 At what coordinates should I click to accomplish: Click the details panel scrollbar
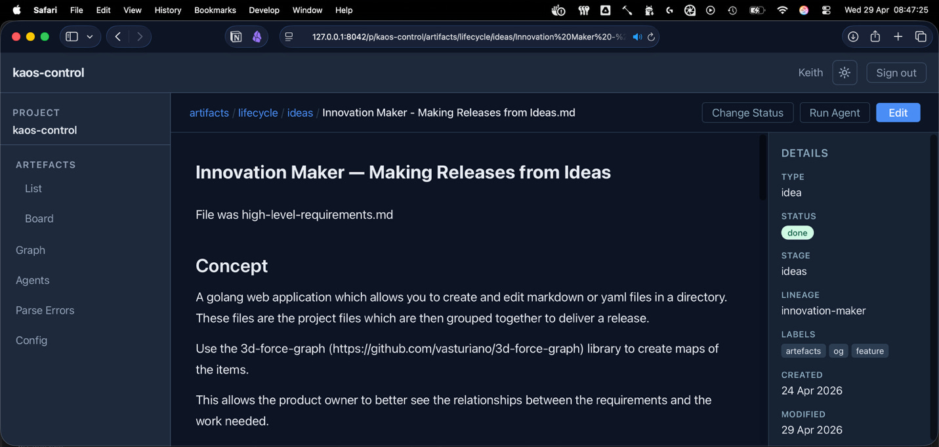tap(934, 288)
